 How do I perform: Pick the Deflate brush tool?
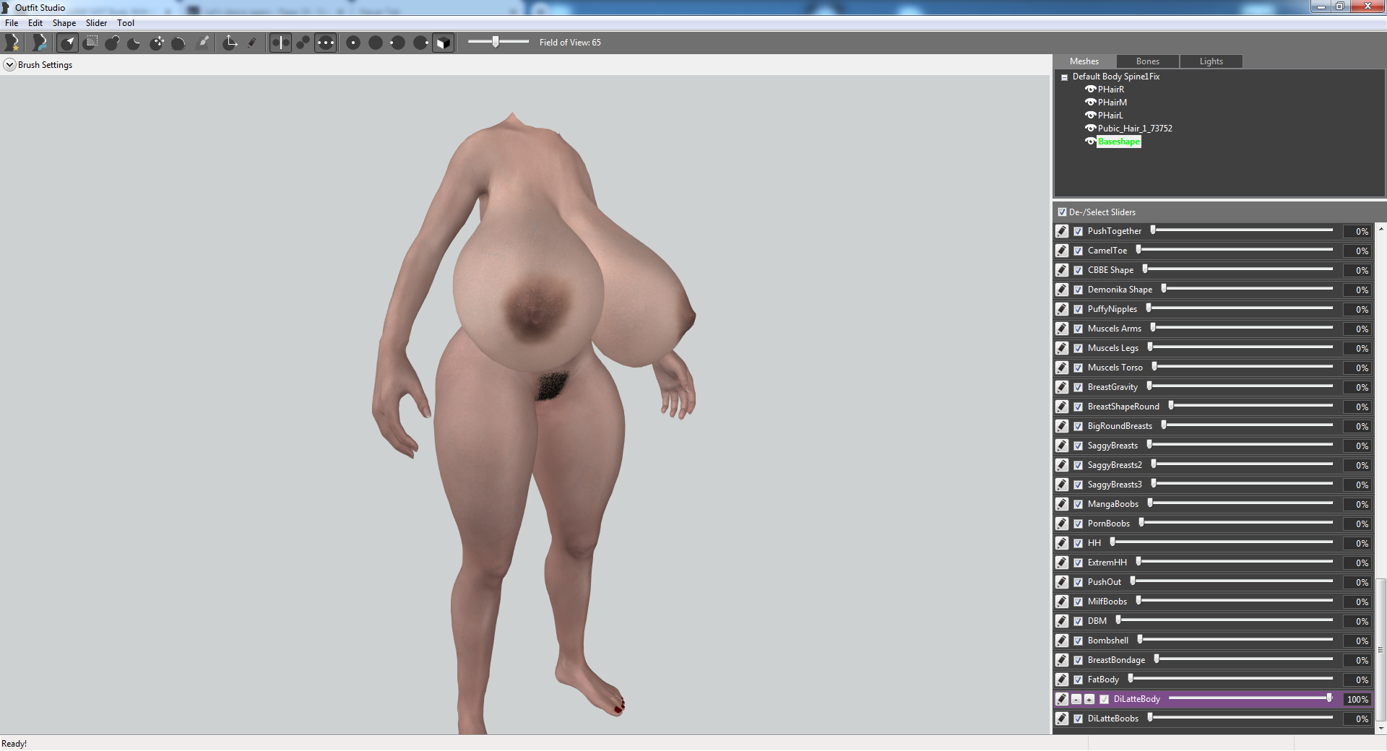tap(134, 43)
